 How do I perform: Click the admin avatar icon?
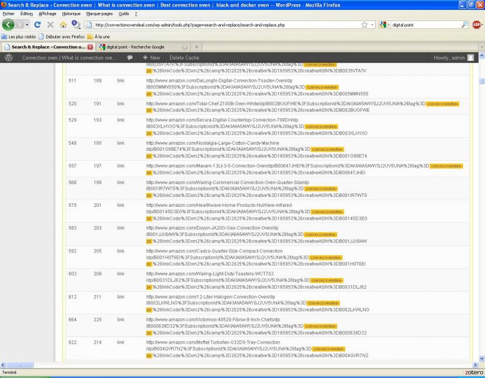pyautogui.click(x=470, y=57)
